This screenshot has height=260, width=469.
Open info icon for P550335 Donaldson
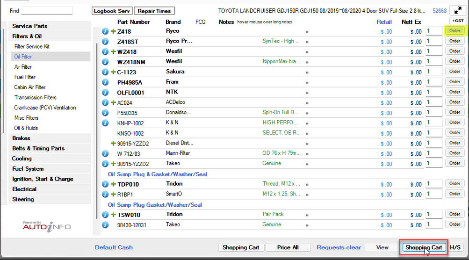pyautogui.click(x=105, y=113)
